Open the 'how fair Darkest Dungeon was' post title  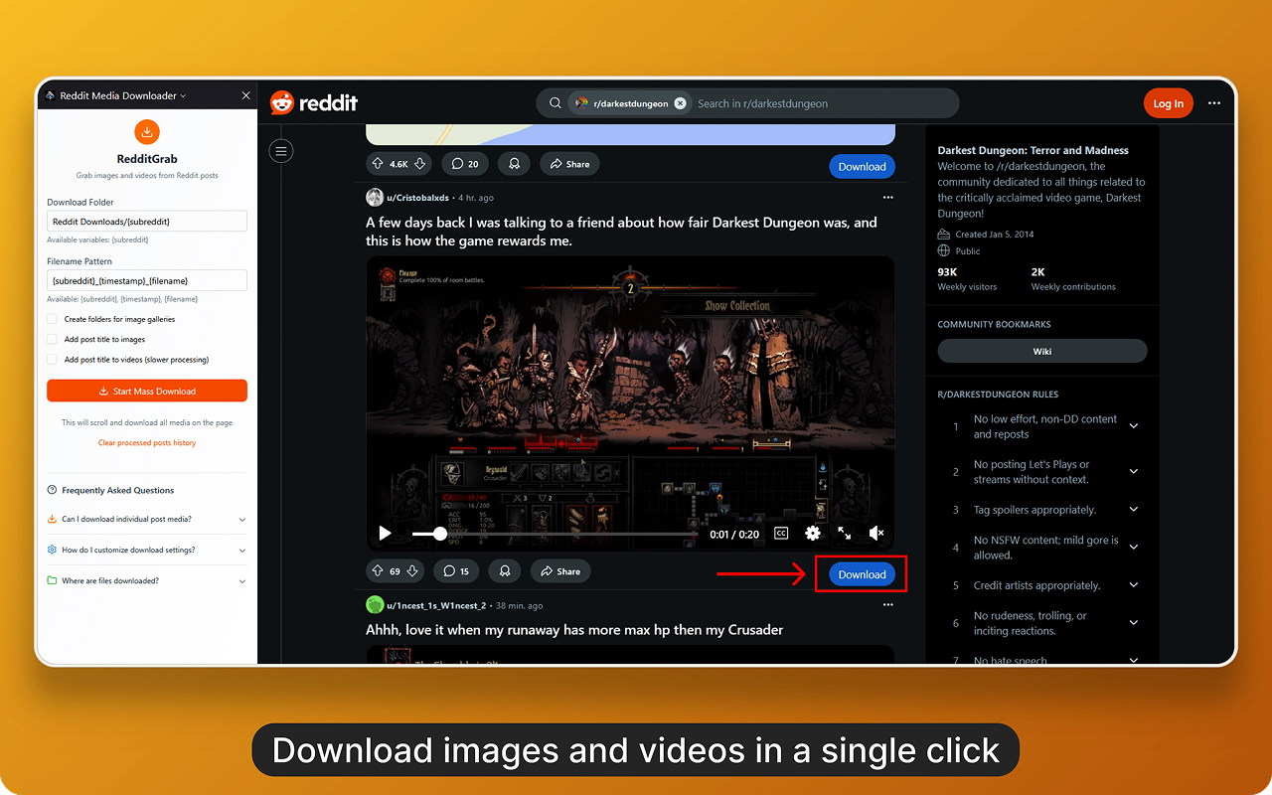click(621, 232)
